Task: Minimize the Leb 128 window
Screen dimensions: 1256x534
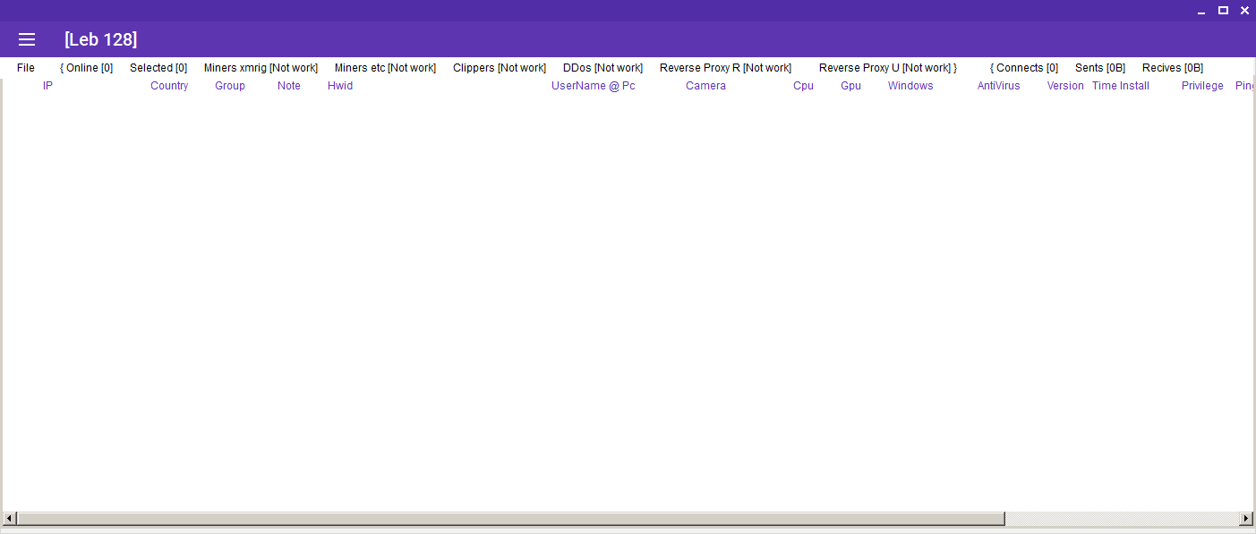Action: (x=1202, y=11)
